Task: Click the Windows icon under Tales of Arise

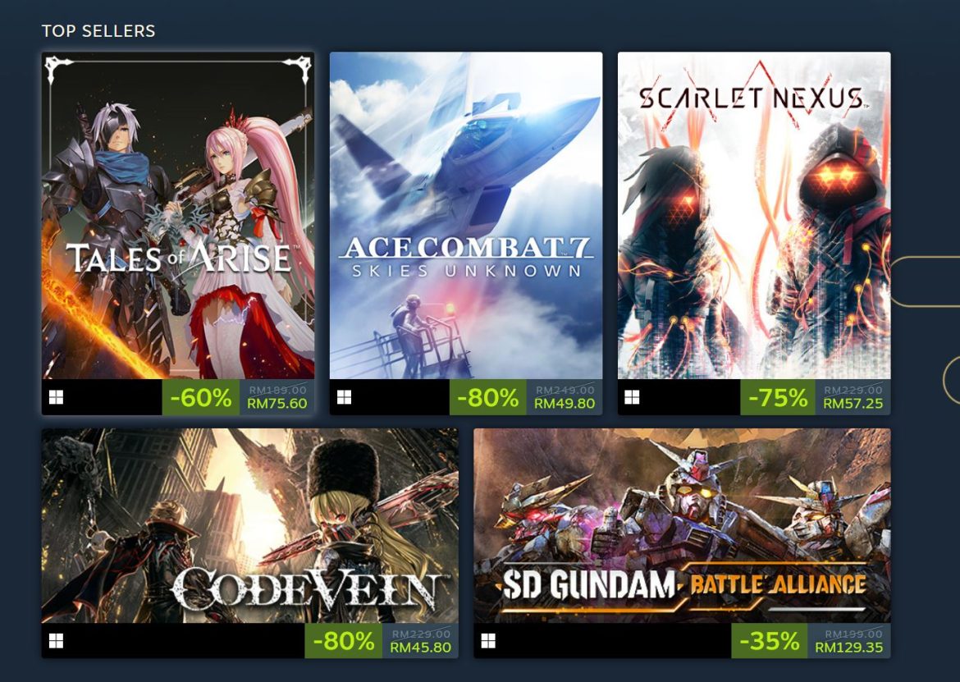Action: (56, 397)
